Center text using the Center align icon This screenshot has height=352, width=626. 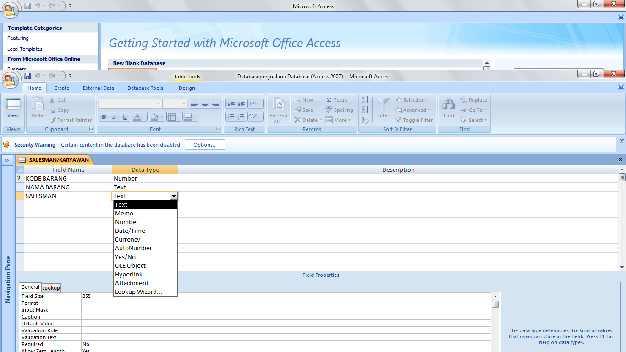click(x=205, y=104)
